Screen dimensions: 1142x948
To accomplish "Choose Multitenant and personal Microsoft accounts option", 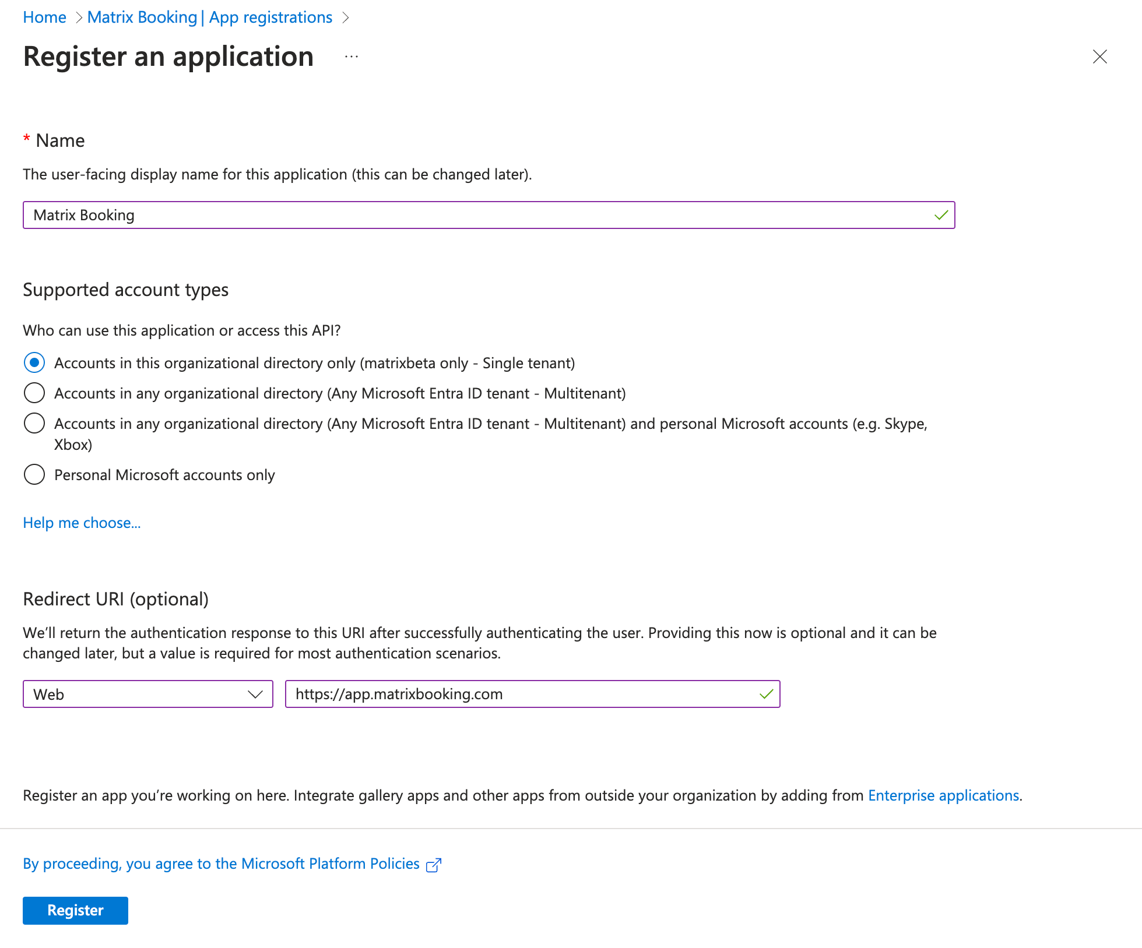I will [x=34, y=423].
